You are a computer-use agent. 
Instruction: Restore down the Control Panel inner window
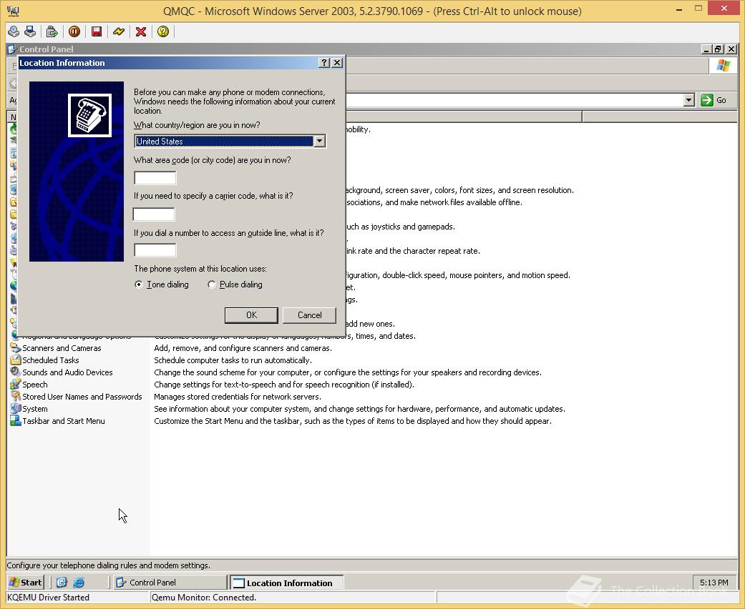click(x=718, y=49)
